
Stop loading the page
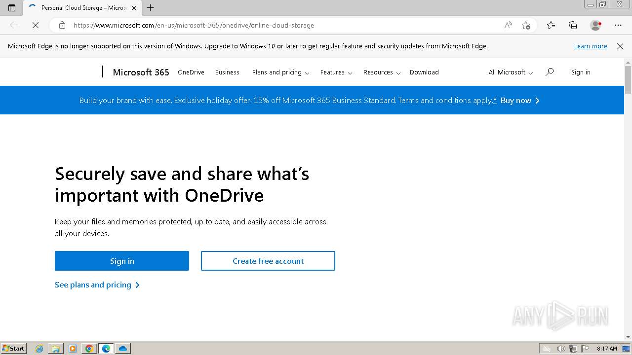click(x=36, y=25)
